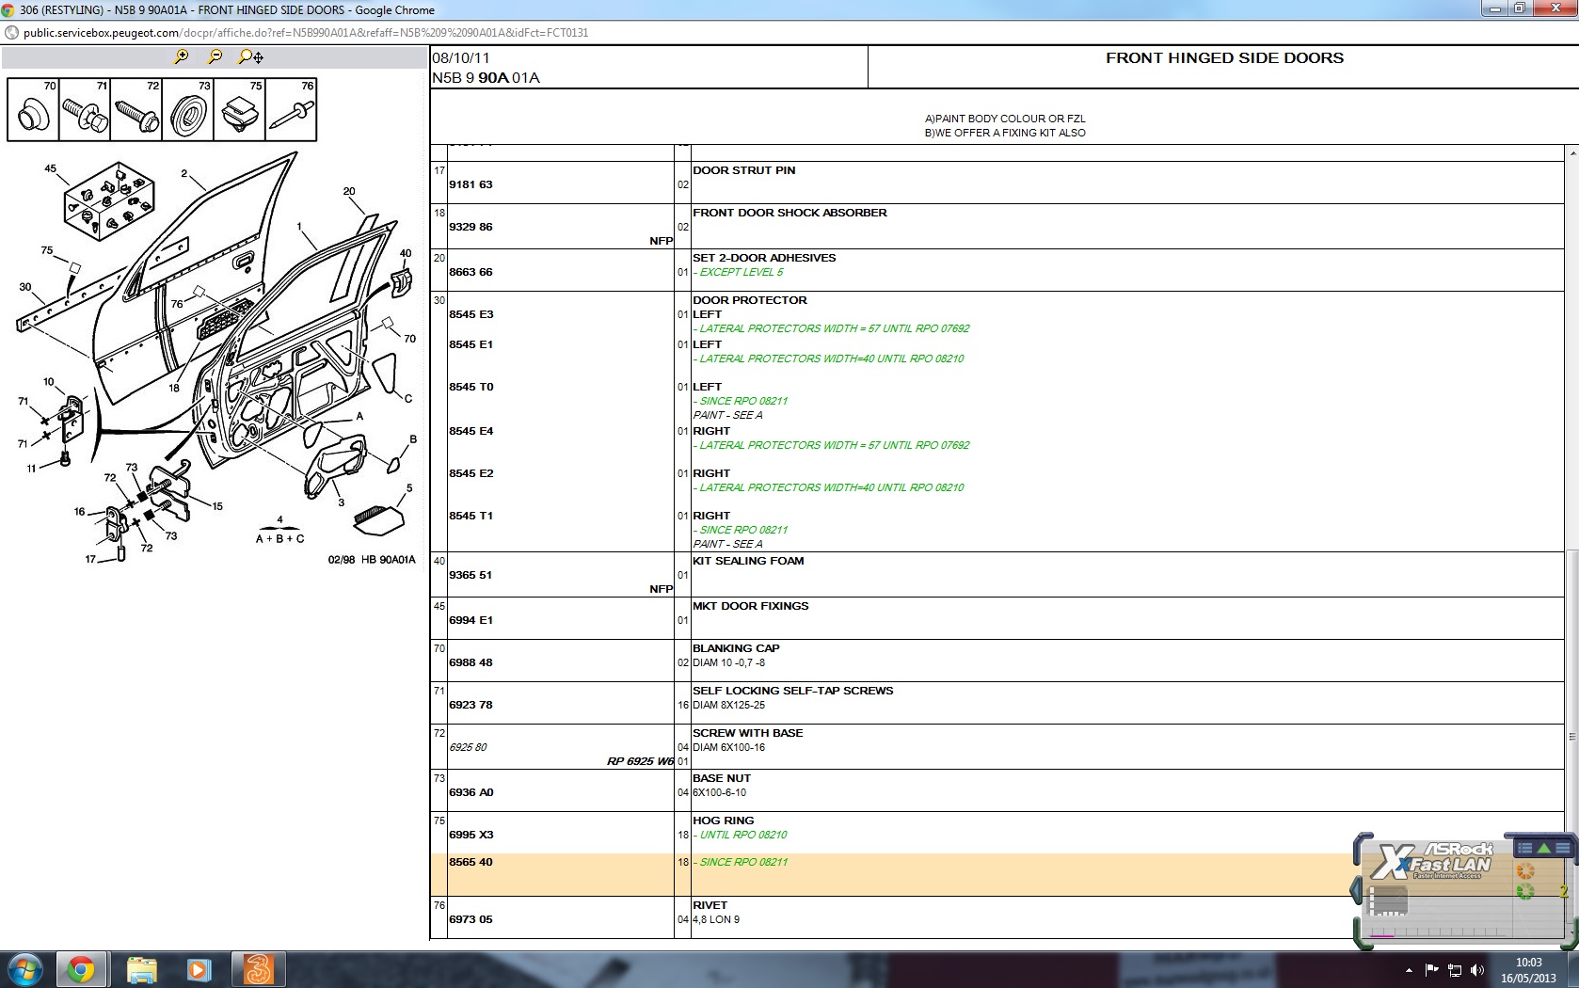1579x988 pixels.
Task: Select part 72 screw with base thumbnail
Action: click(136, 110)
